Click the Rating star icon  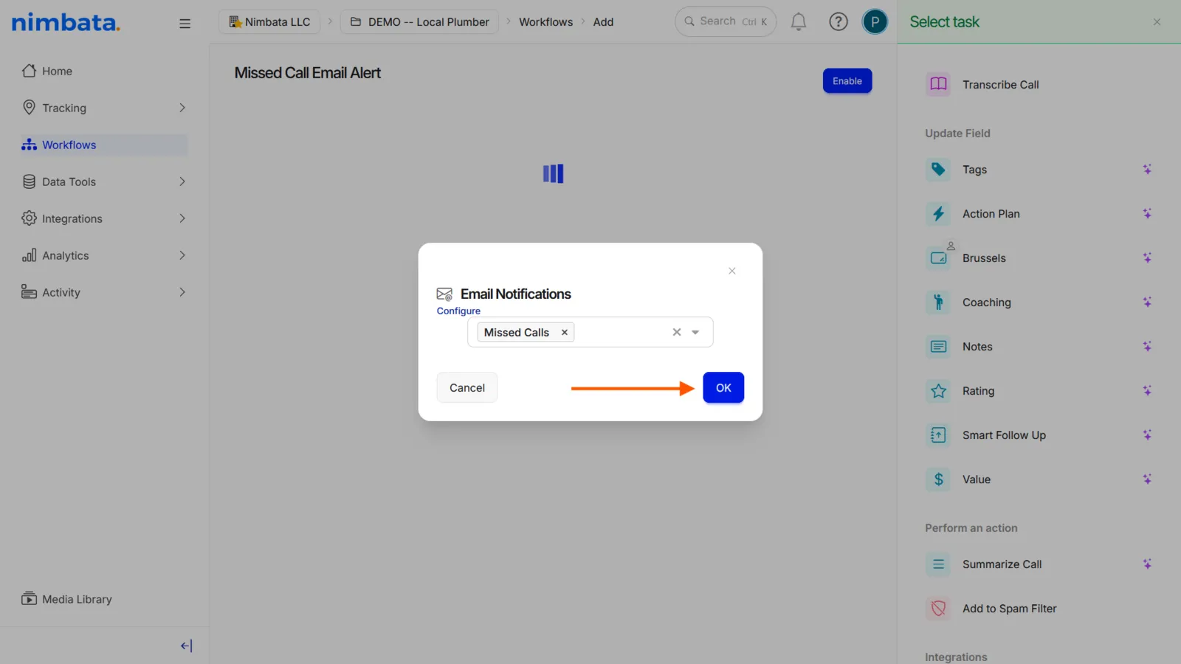click(x=938, y=390)
